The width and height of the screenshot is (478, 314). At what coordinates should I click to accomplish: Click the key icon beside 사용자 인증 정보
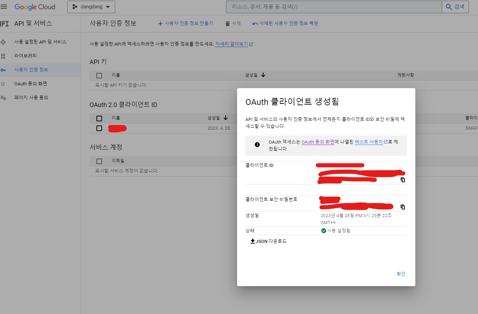[3, 70]
